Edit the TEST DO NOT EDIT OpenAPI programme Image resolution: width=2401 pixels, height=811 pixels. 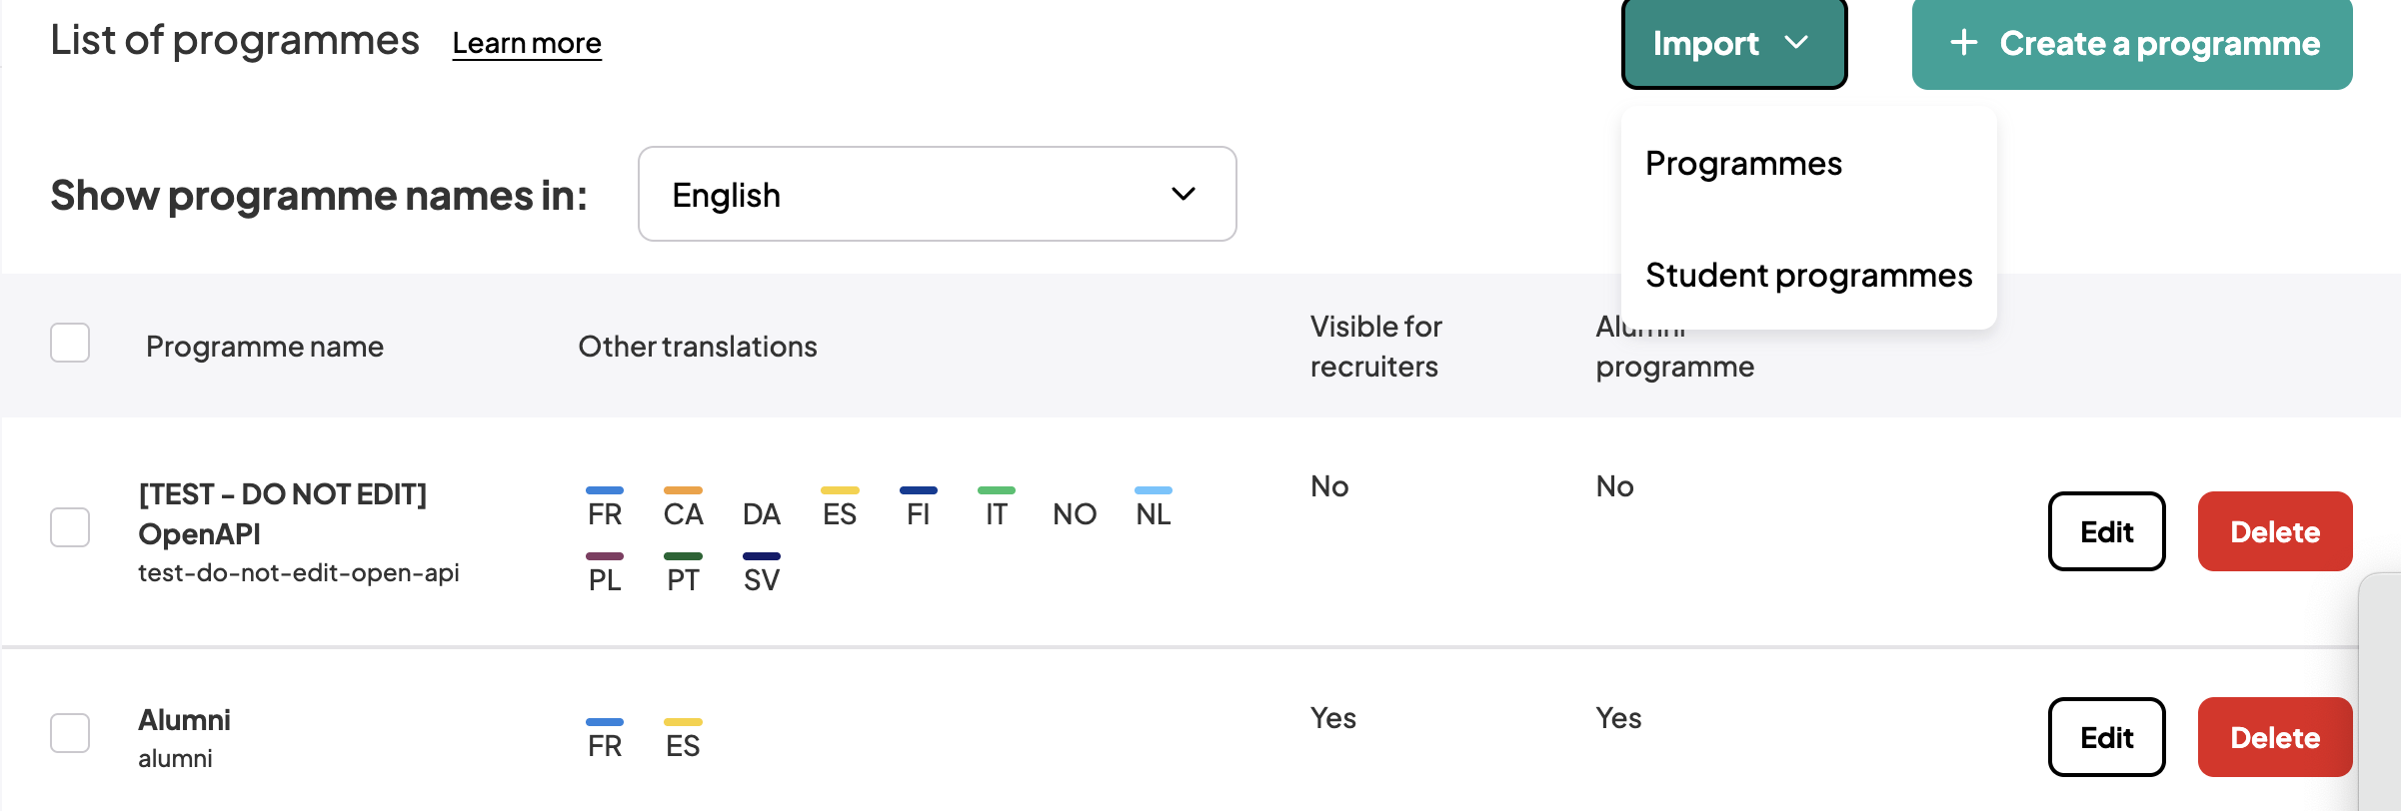point(2106,531)
